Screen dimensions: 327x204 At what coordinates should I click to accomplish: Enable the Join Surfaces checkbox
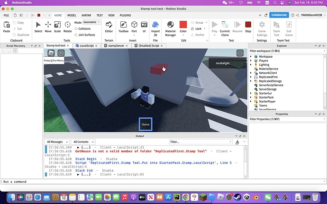pos(76,35)
